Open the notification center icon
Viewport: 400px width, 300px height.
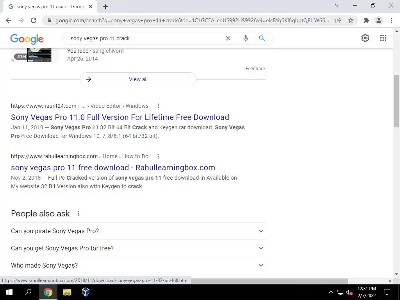click(x=387, y=292)
